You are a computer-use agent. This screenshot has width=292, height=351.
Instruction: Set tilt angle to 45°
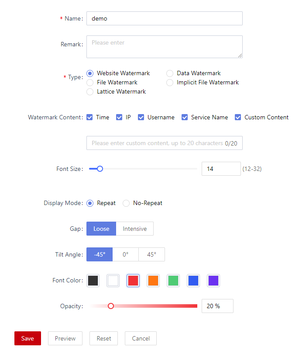151,254
